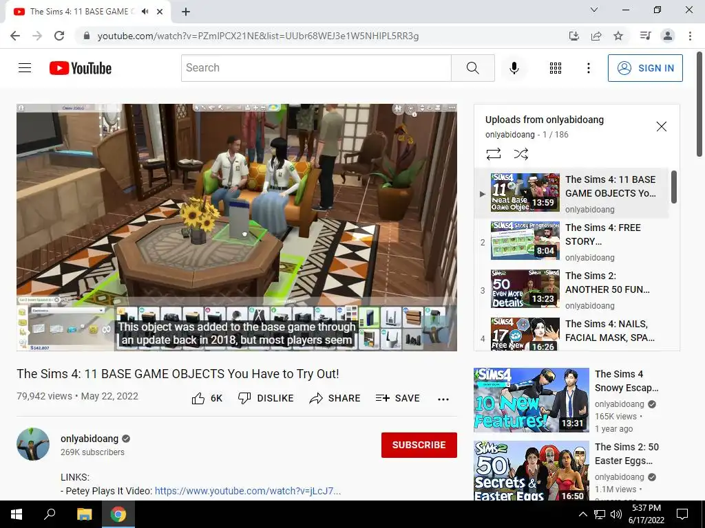This screenshot has height=528, width=705.
Task: Install app icon in address bar
Action: pyautogui.click(x=574, y=36)
